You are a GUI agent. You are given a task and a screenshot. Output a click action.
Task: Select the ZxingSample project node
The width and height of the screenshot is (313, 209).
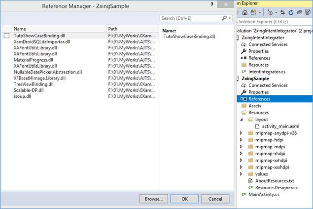coord(255,79)
